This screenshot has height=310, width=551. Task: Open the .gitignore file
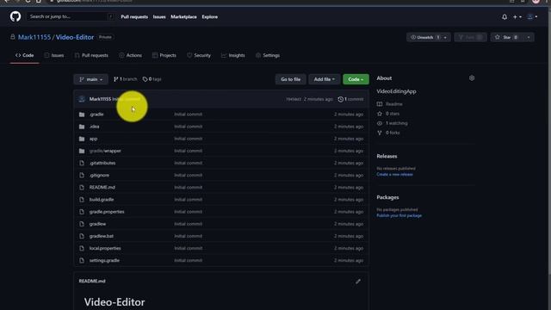click(x=99, y=176)
